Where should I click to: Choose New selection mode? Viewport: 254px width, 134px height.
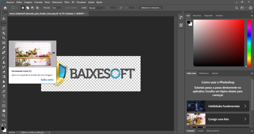click(x=23, y=8)
